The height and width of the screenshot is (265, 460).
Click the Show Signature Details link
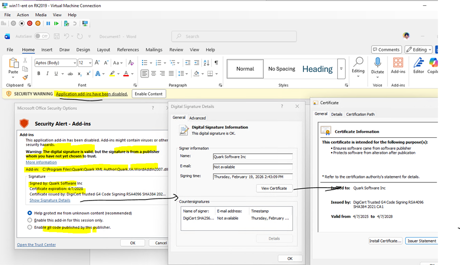coord(50,200)
